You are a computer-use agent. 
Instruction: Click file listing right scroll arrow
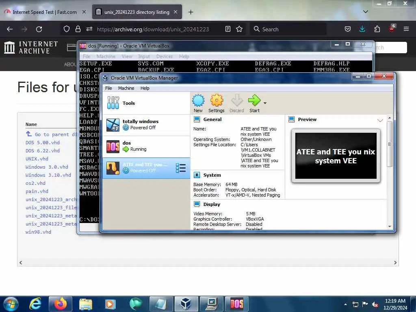[395, 263]
